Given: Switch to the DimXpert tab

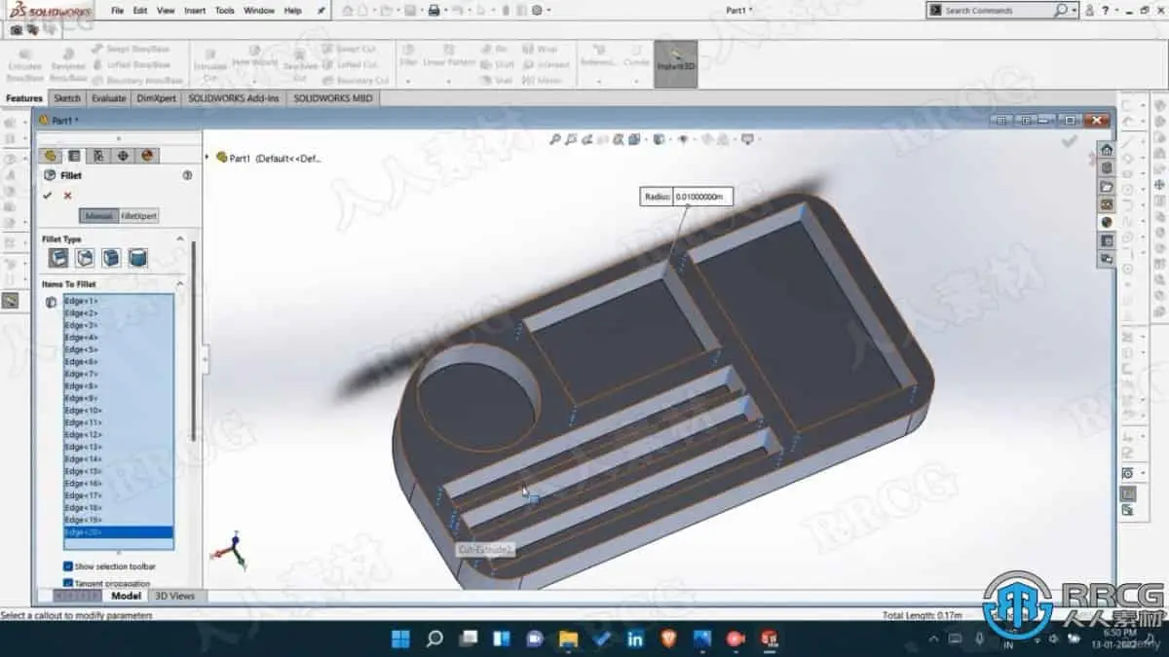Looking at the screenshot, I should [x=156, y=98].
